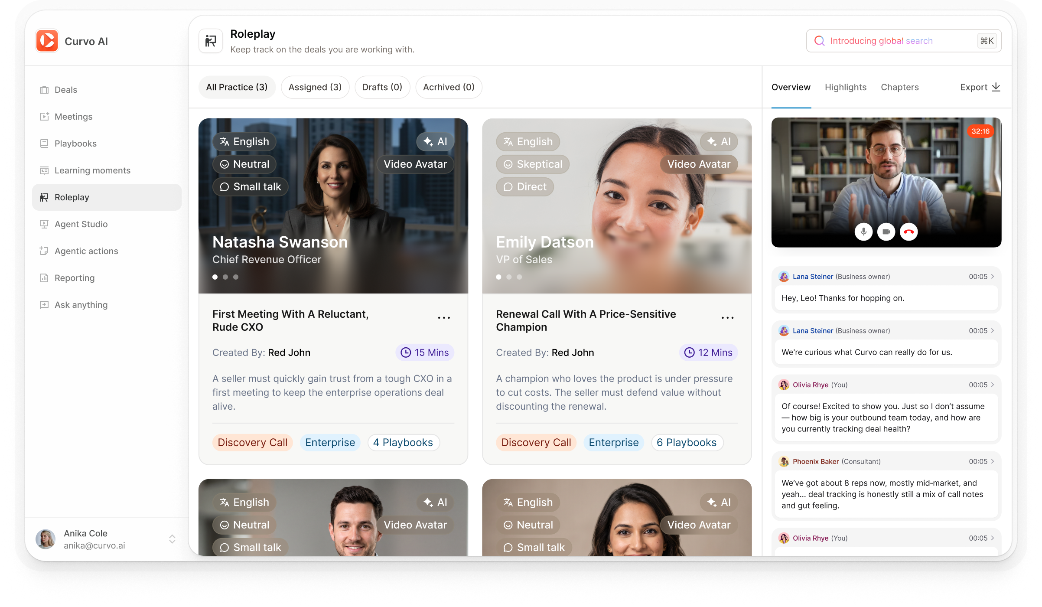1042x607 pixels.
Task: Switch to the Overview tab
Action: 791,87
